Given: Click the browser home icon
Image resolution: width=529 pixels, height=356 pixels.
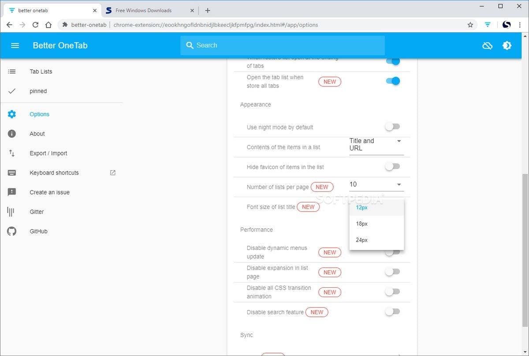Looking at the screenshot, I should [x=48, y=25].
